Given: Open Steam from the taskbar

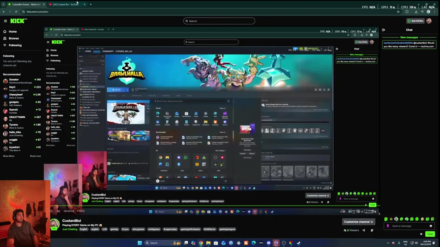Looking at the screenshot, I should (x=298, y=243).
